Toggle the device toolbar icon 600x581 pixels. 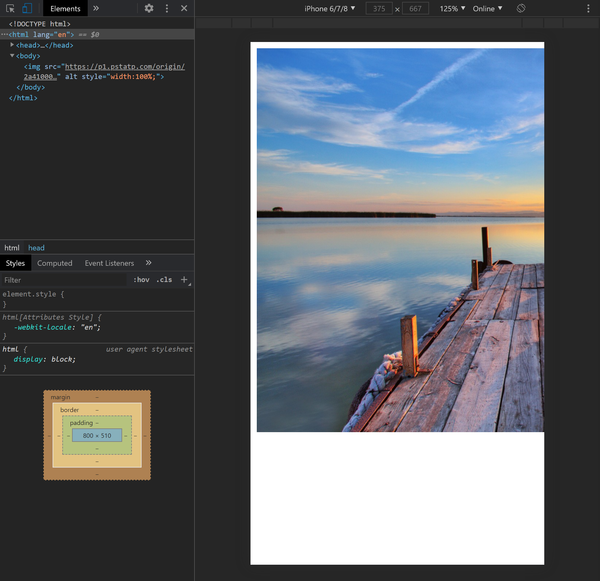coord(27,8)
